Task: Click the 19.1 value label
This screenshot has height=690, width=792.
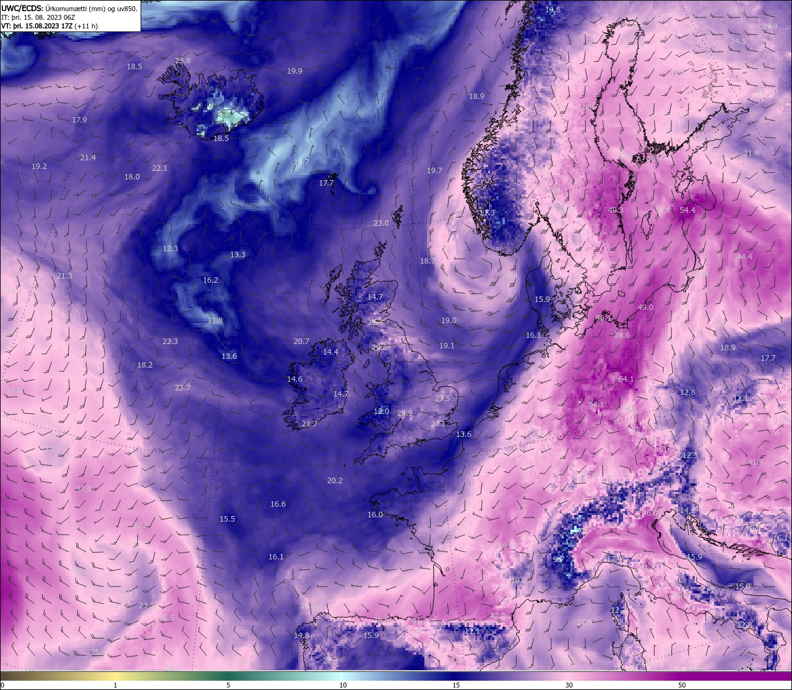Action: (447, 346)
